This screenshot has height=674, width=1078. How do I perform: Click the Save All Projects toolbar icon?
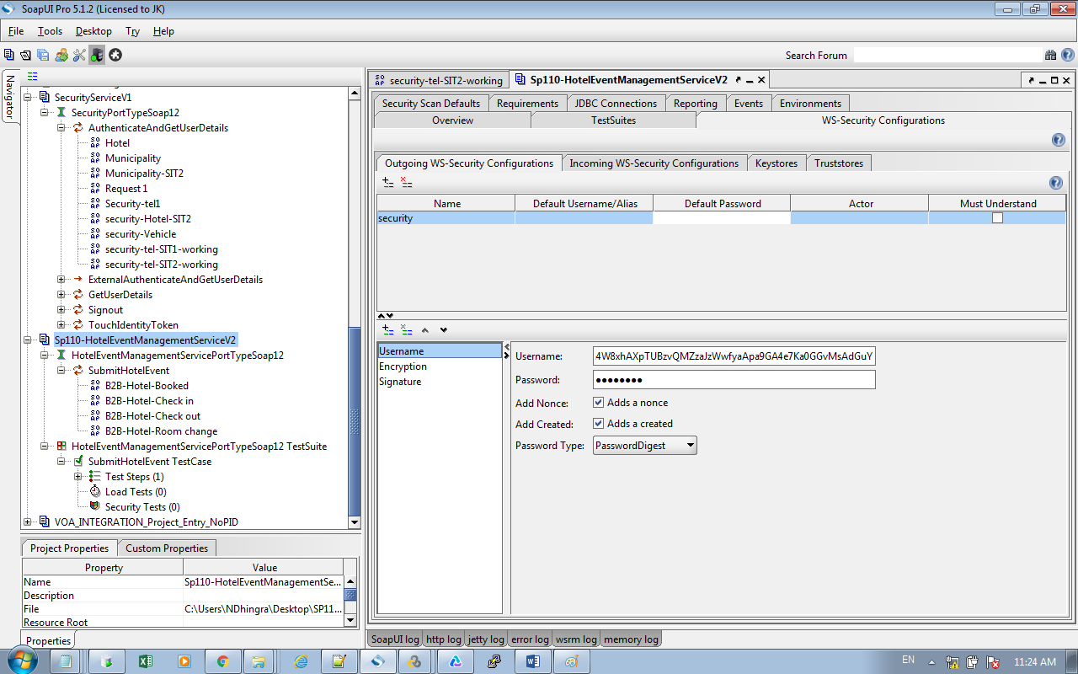pyautogui.click(x=42, y=55)
